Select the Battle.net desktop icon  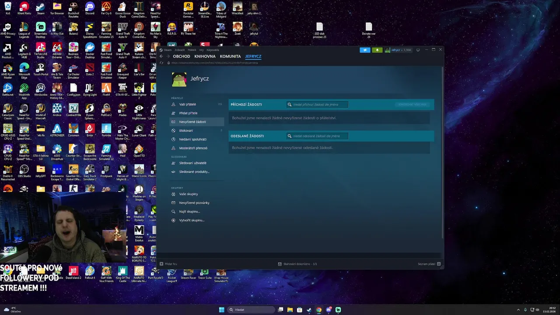8,90
